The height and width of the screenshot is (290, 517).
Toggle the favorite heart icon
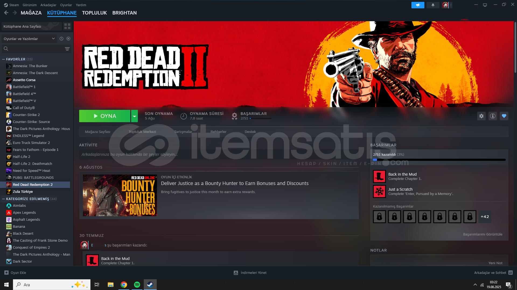[x=504, y=116]
